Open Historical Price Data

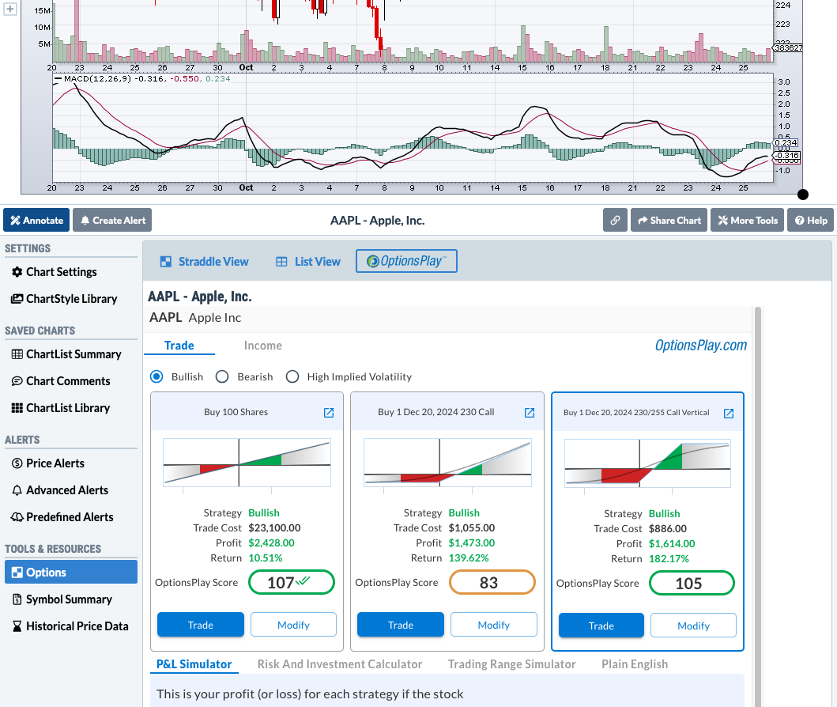[70, 626]
